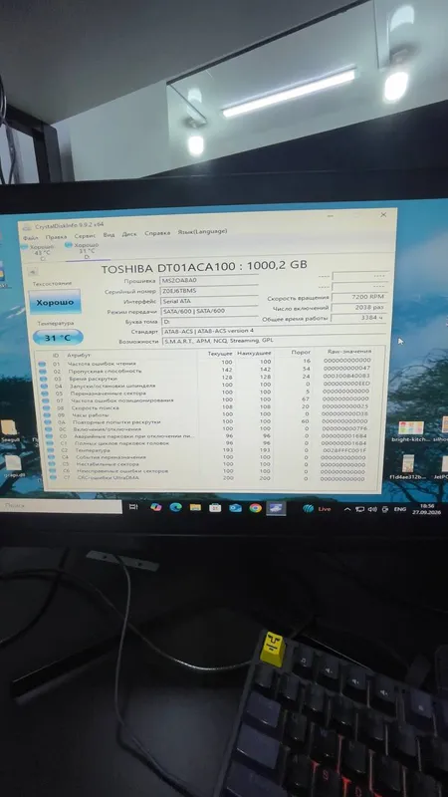The height and width of the screenshot is (797, 448).
Task: Select the 09 Часы работы row
Action: 208,414
